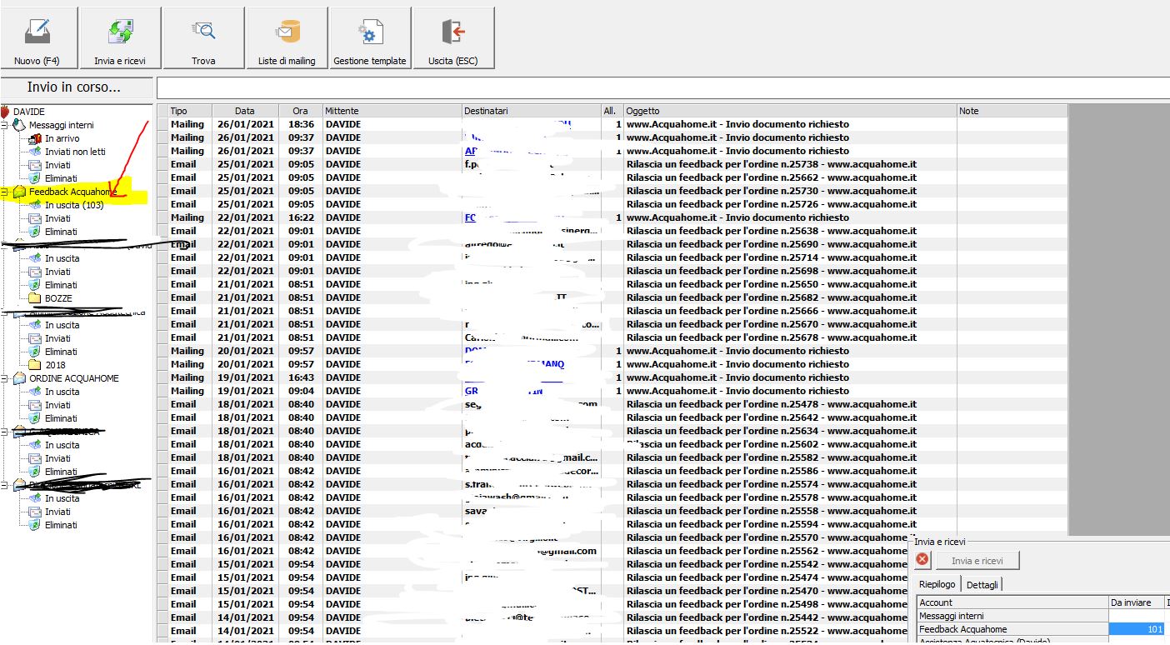The image size is (1170, 645).
Task: Click the highlighted 101 Da inviare cell
Action: point(1137,629)
